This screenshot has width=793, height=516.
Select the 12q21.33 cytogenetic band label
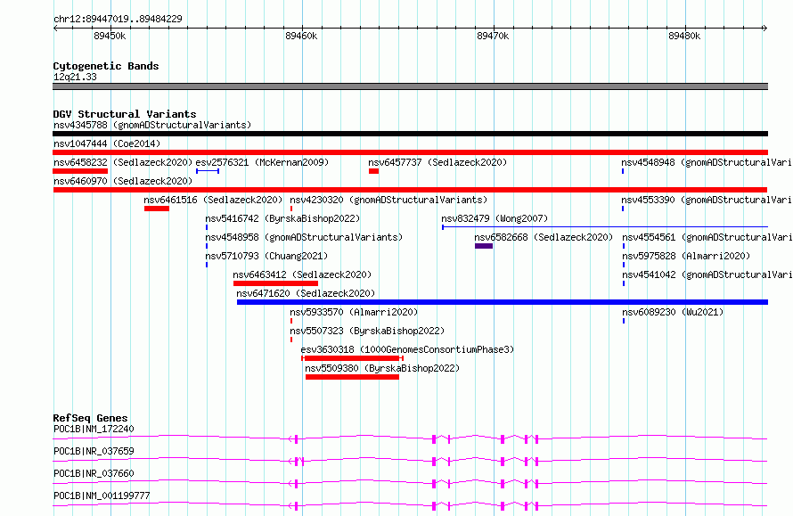point(75,77)
